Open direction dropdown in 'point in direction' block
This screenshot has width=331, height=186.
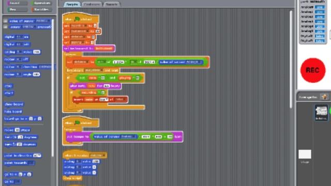pyautogui.click(x=37, y=156)
